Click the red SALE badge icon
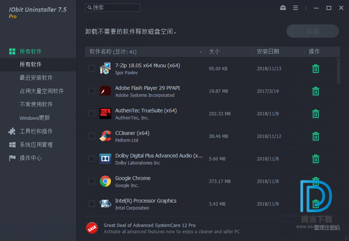Screen dimensions: 349x241 coord(92,228)
